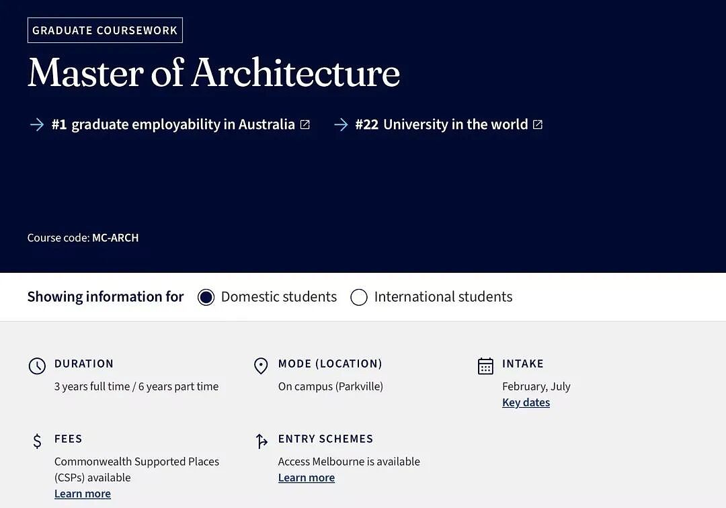Click '3 years full time / 6 years part time'

pyautogui.click(x=136, y=386)
